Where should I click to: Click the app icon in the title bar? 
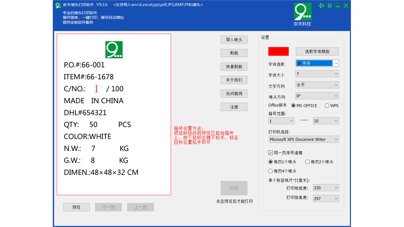point(58,5)
